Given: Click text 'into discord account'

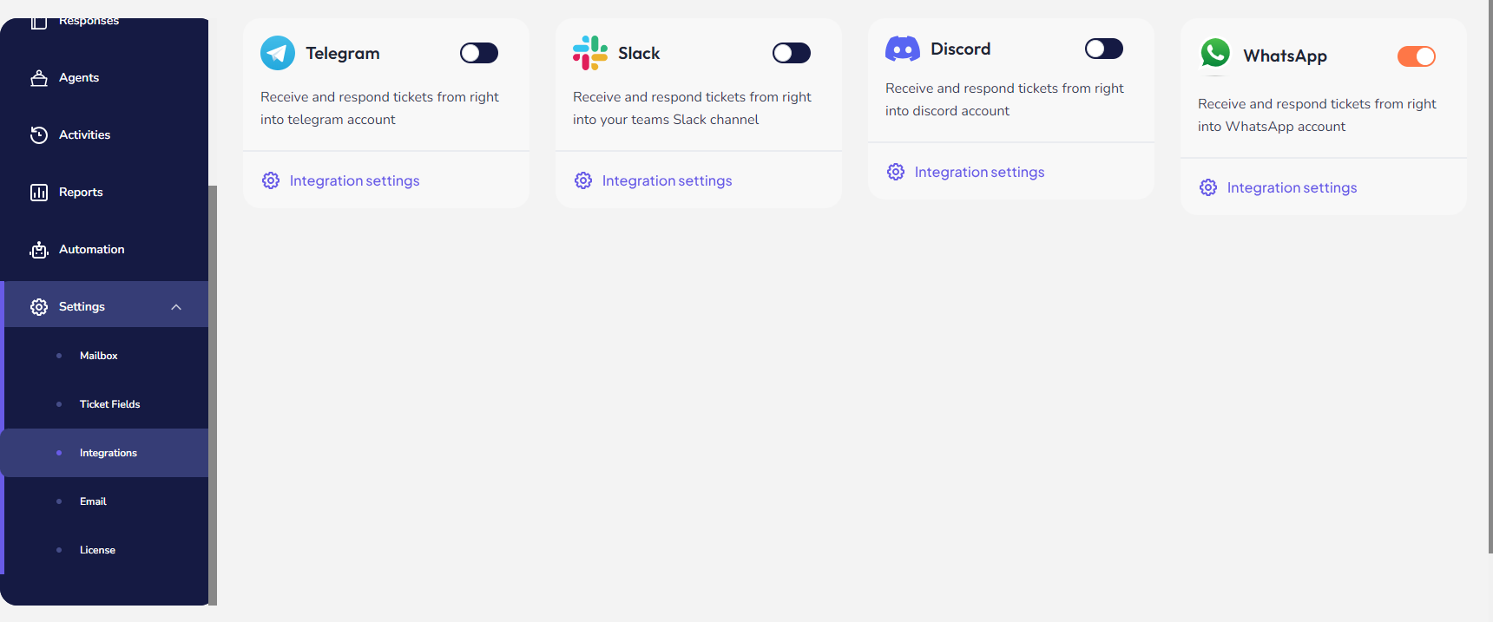Looking at the screenshot, I should coord(947,111).
